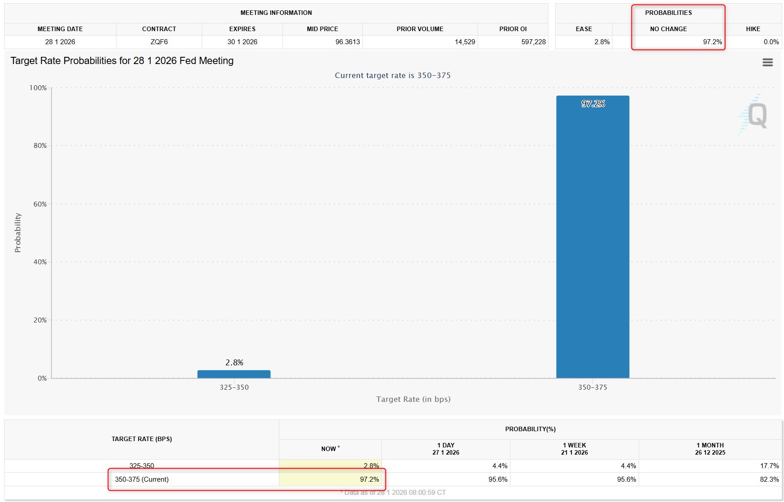Click the MID PRICE column header

coord(322,29)
